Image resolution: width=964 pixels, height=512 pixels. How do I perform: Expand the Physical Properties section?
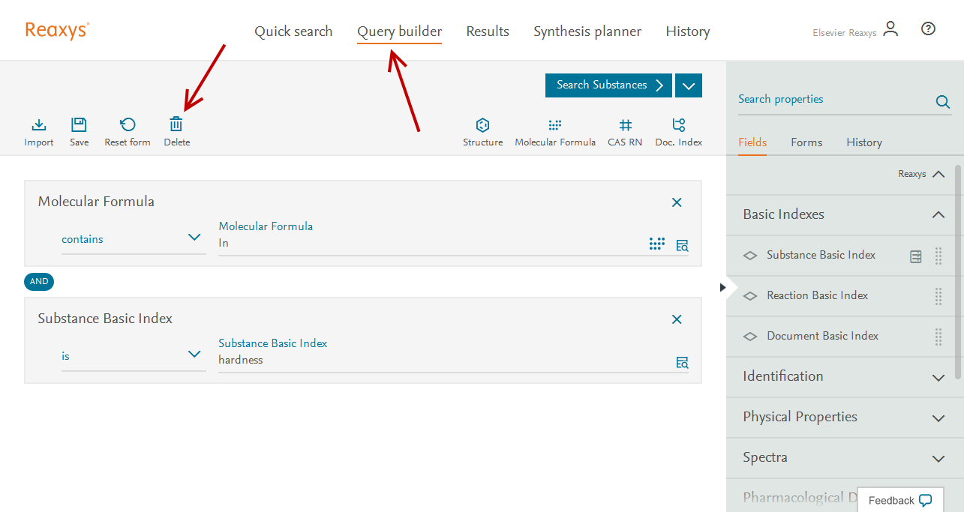938,418
